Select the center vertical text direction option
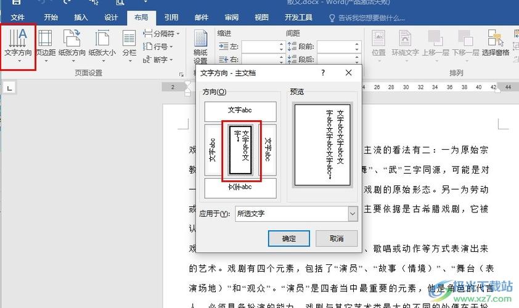The width and height of the screenshot is (519, 308). tap(240, 150)
